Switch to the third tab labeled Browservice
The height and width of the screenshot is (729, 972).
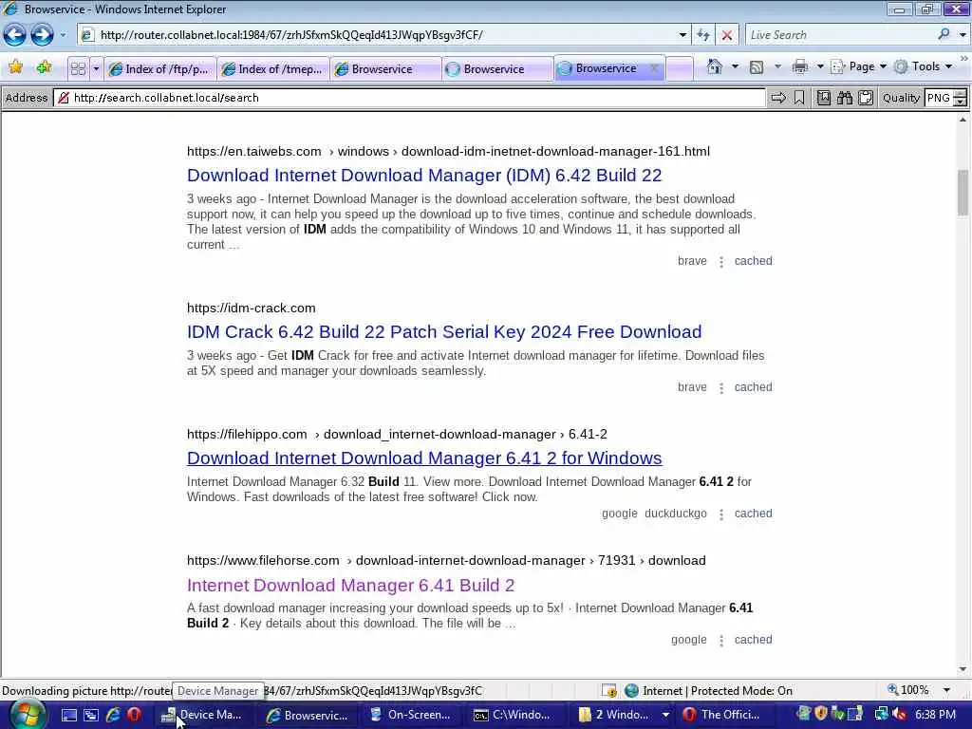pyautogui.click(x=385, y=68)
